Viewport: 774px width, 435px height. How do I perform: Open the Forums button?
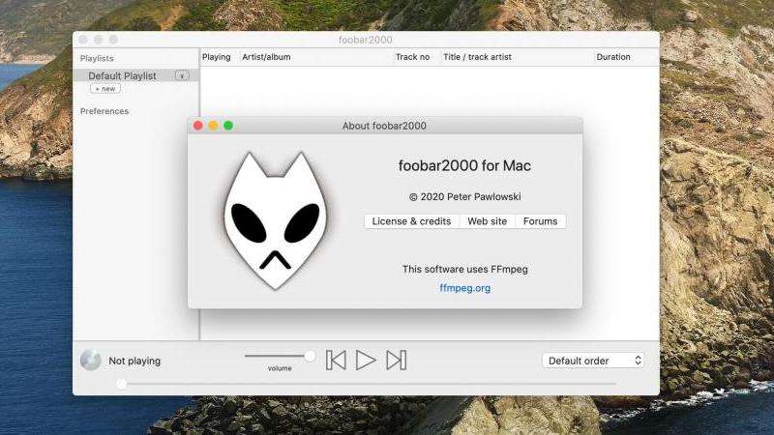click(540, 221)
